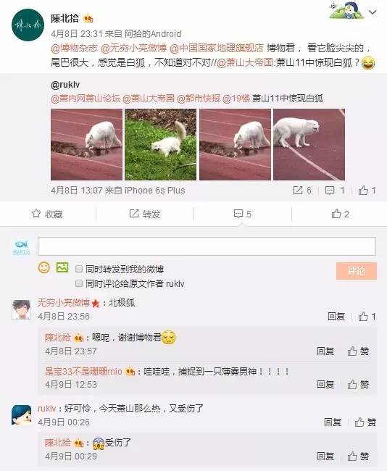Enable 同时评论给原文作者 ruklv checkbox
Image resolution: width=387 pixels, height=471 pixels.
(79, 283)
